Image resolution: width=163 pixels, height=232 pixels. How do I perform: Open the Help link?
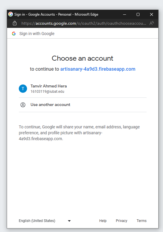tap(103, 221)
